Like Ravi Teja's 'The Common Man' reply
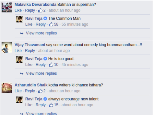This screenshot has width=153, height=115. pos(29,24)
